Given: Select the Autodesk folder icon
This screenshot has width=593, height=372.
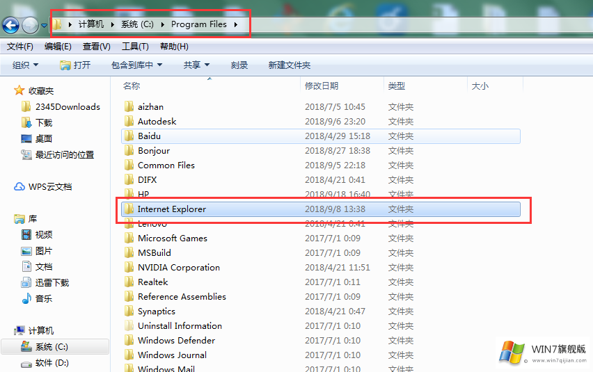Looking at the screenshot, I should pos(129,121).
